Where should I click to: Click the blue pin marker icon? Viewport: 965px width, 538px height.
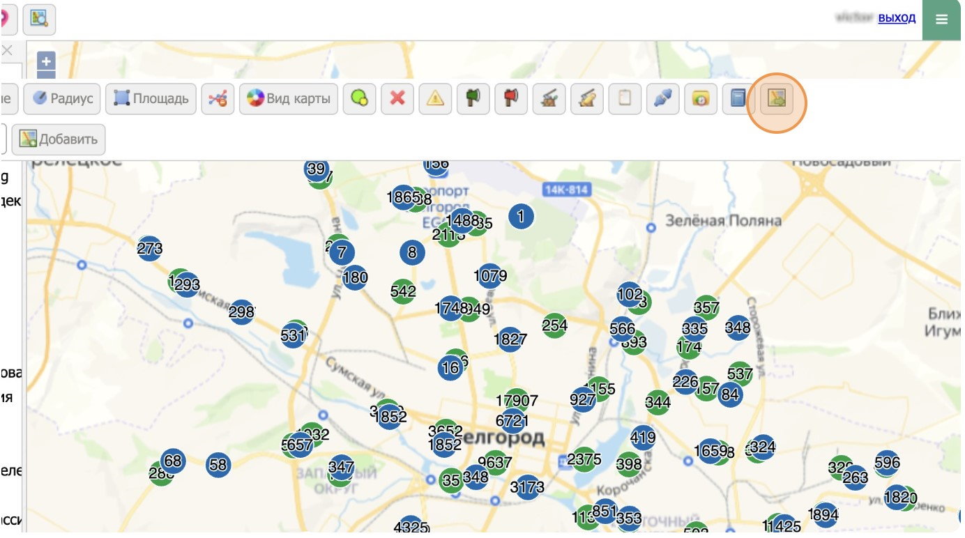click(663, 99)
